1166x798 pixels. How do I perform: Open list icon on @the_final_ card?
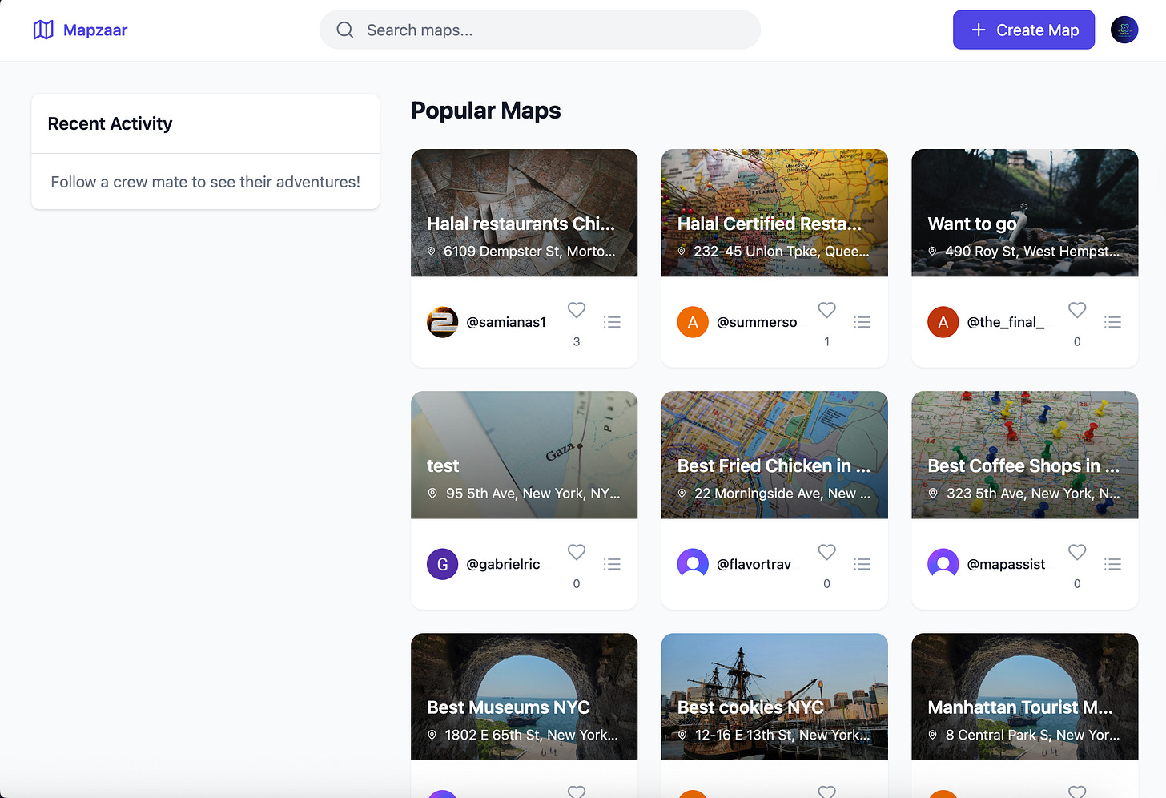(1112, 322)
